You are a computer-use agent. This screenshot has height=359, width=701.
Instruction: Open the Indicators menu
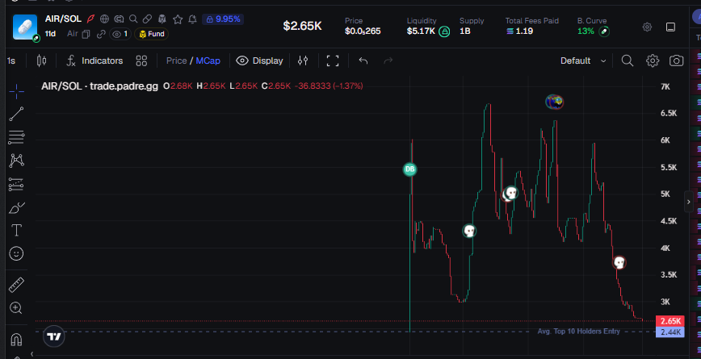[x=94, y=61]
